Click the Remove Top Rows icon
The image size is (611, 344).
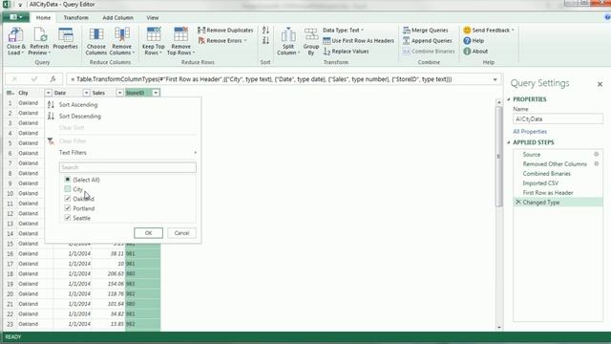tap(180, 34)
